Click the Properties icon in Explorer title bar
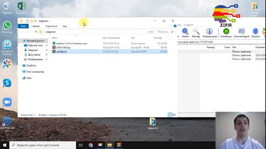266x149 pixels. tap(27, 21)
